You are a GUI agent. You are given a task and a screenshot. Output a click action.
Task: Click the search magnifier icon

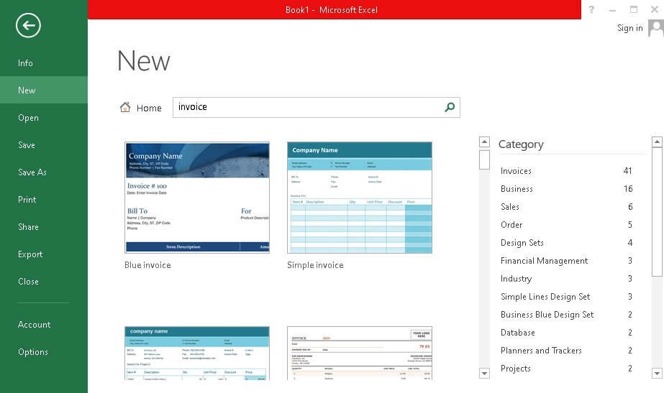450,107
